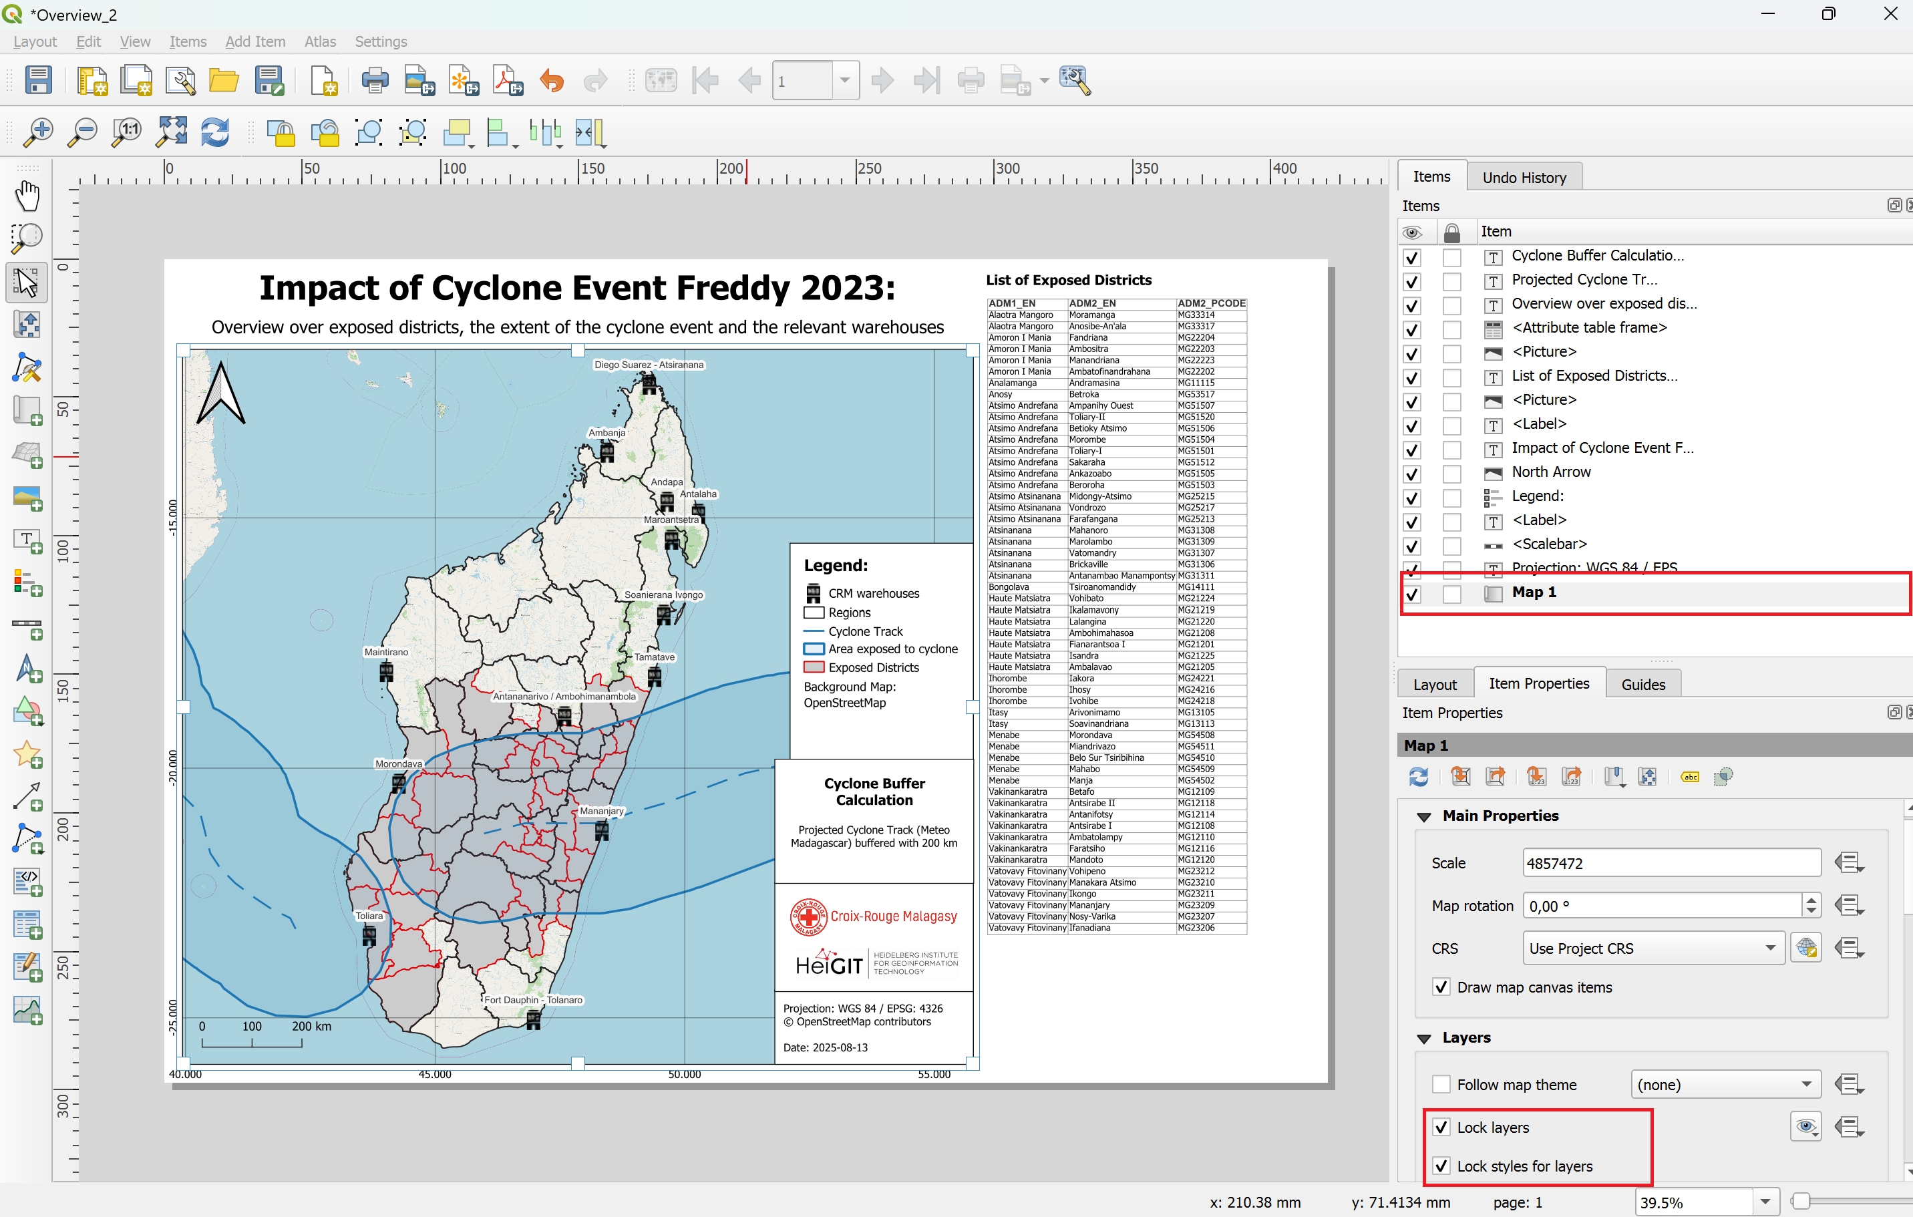Viewport: 1913px width, 1217px height.
Task: Uncheck Draw map canvas items
Action: [1440, 987]
